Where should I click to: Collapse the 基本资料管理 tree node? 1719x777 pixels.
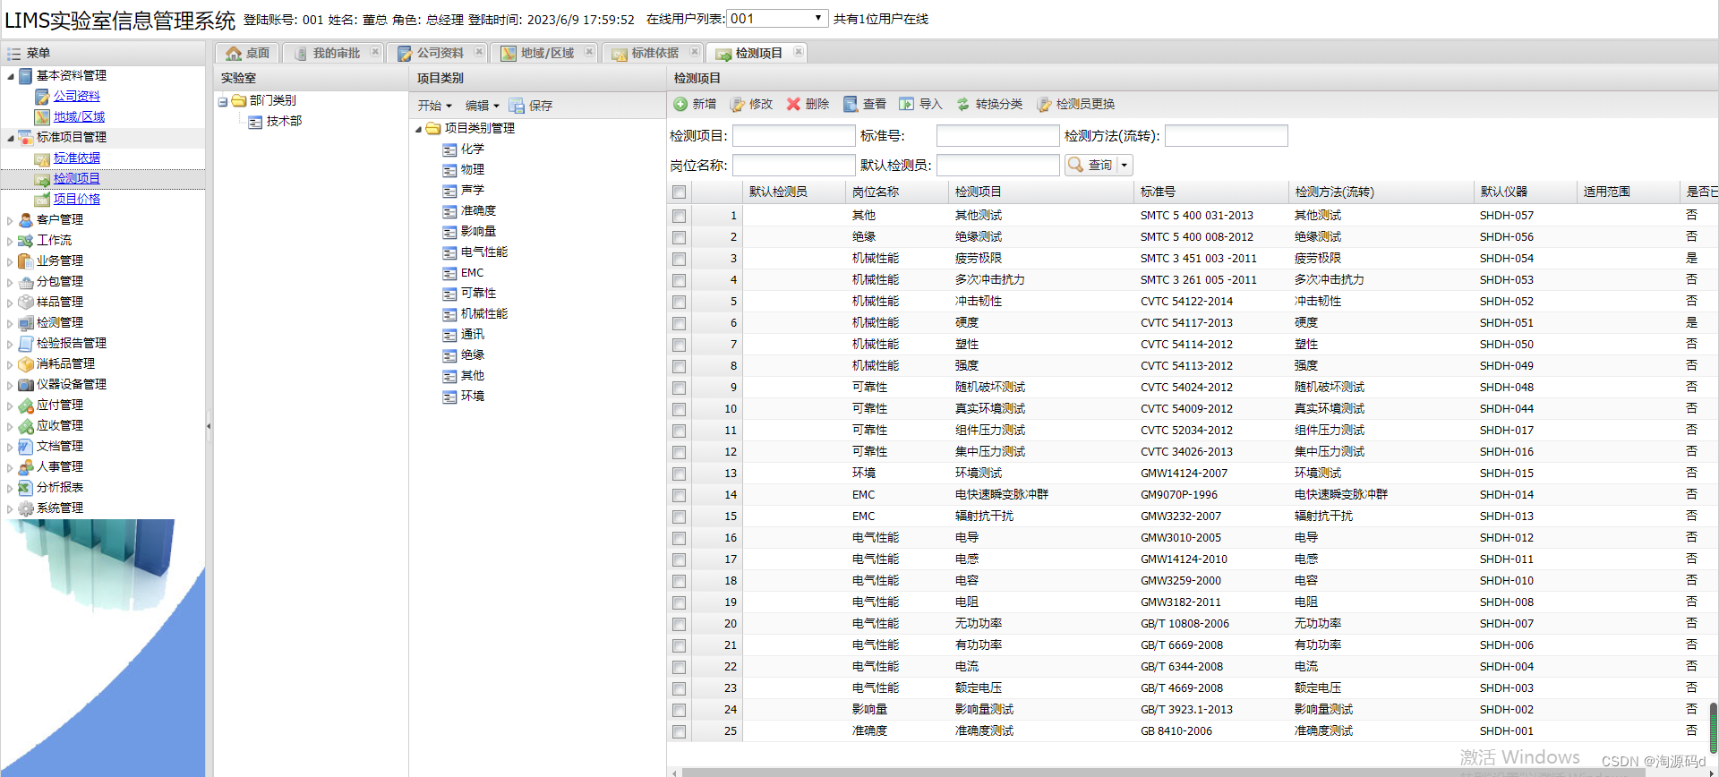(x=11, y=76)
